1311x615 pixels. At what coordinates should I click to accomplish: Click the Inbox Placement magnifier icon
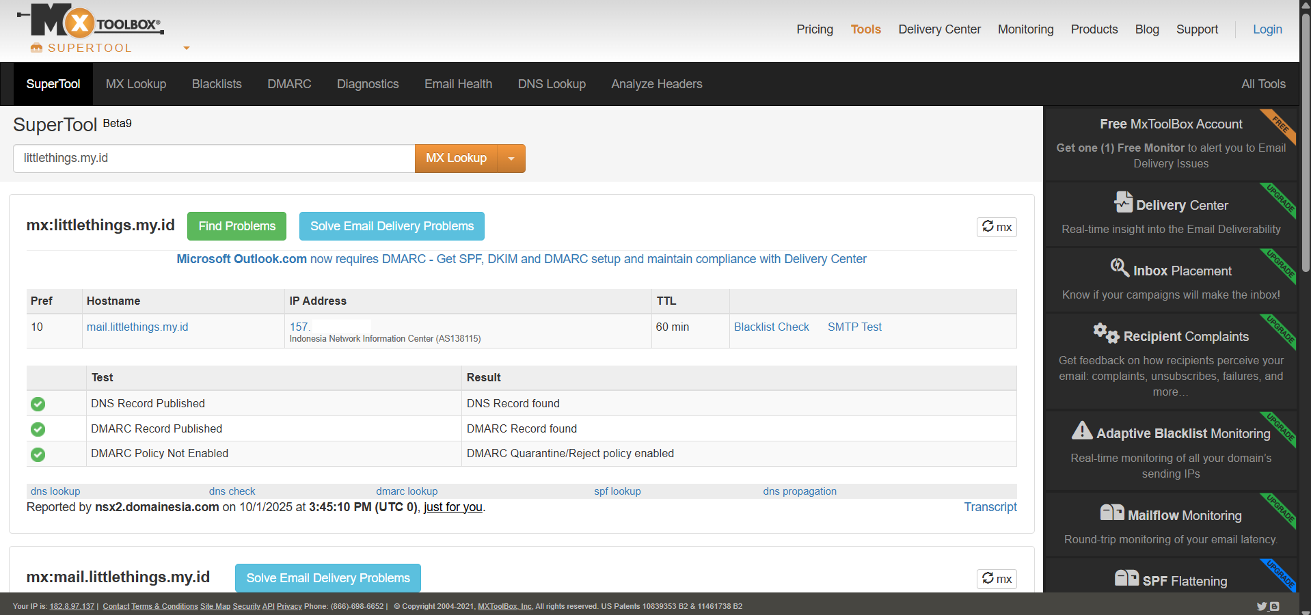[1120, 267]
